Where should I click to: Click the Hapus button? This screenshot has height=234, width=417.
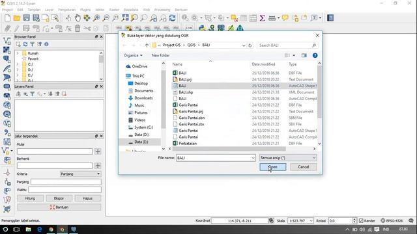[x=88, y=198]
